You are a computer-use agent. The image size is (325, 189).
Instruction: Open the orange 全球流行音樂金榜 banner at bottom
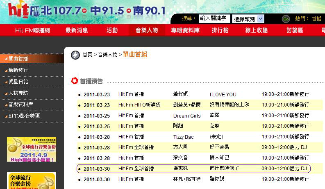coord(32,180)
